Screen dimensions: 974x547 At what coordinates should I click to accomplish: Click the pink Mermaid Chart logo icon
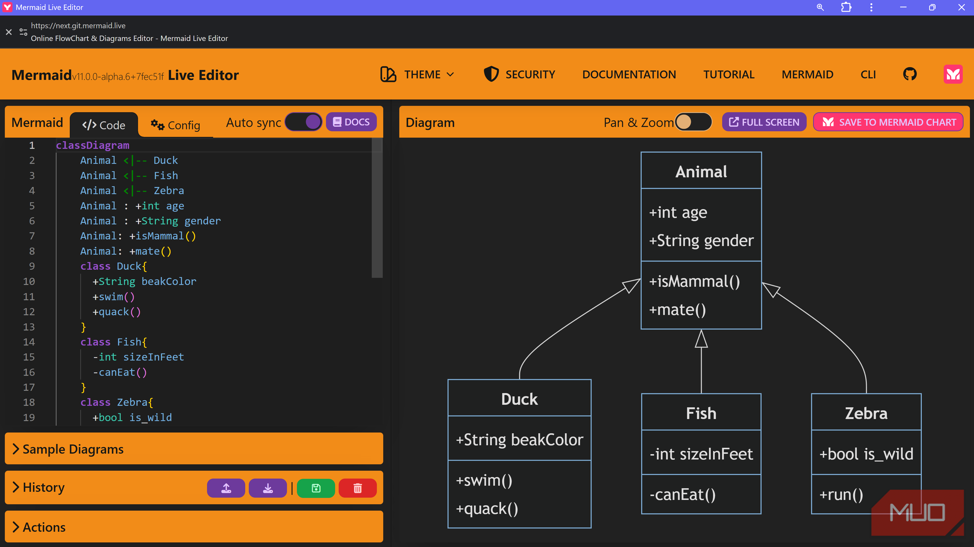tap(953, 75)
